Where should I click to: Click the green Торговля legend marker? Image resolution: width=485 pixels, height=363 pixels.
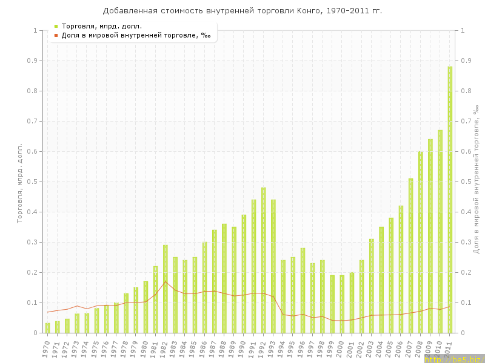56,26
